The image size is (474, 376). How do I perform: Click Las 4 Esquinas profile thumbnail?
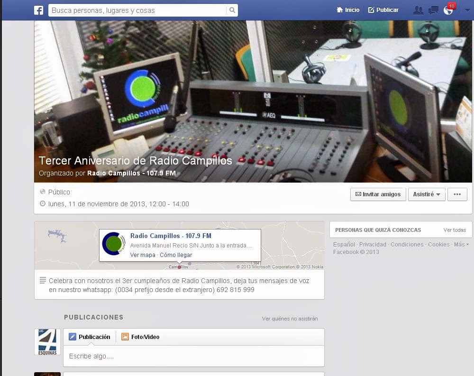(47, 342)
